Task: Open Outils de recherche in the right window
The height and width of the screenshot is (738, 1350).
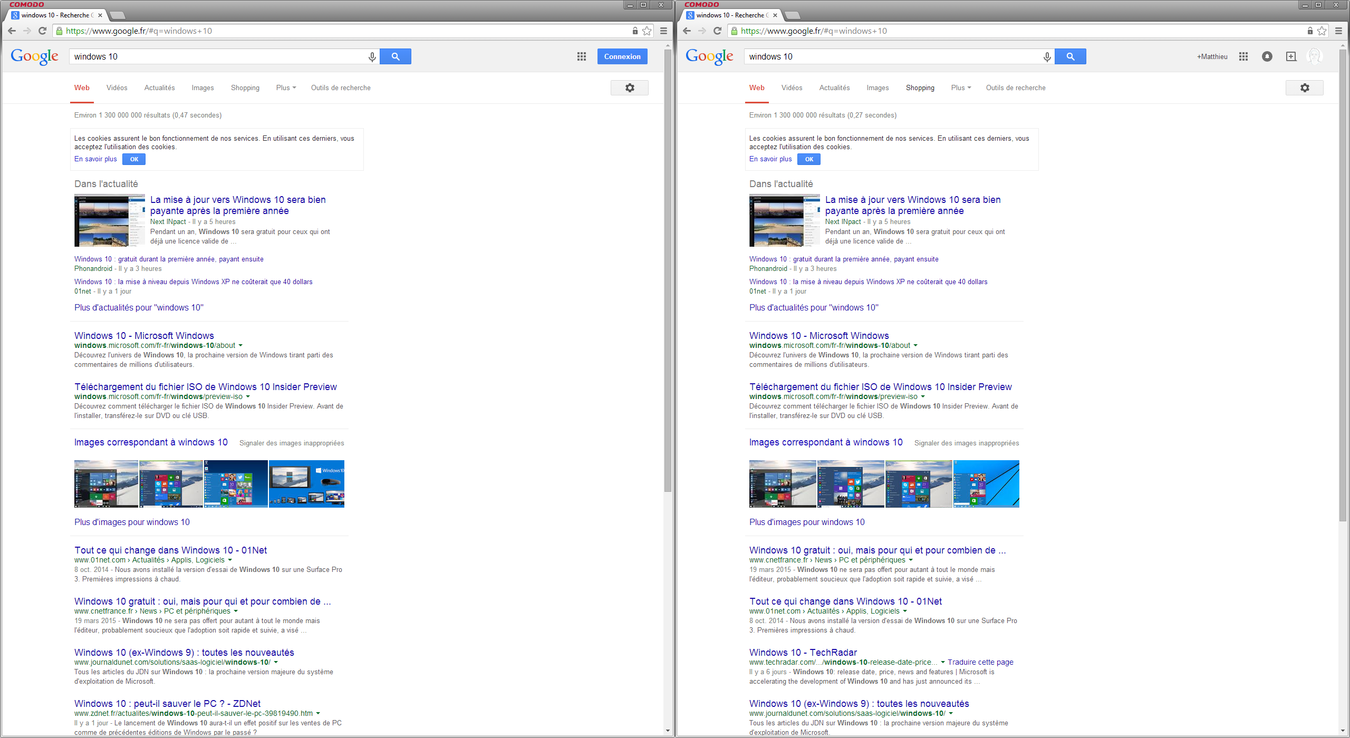Action: coord(1016,88)
